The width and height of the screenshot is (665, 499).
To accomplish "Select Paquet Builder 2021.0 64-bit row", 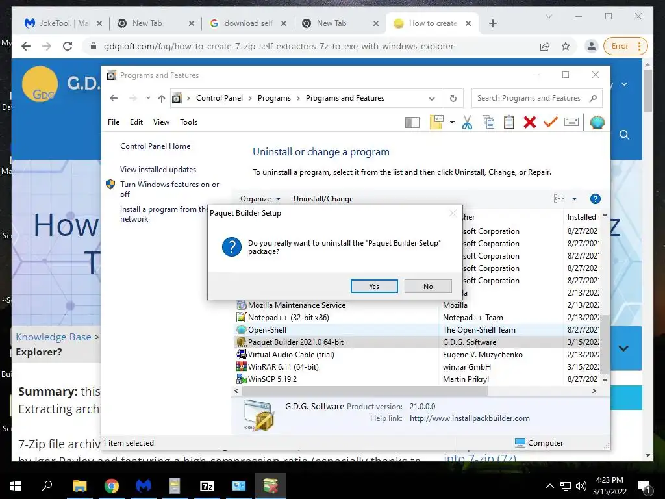I will tap(418, 342).
